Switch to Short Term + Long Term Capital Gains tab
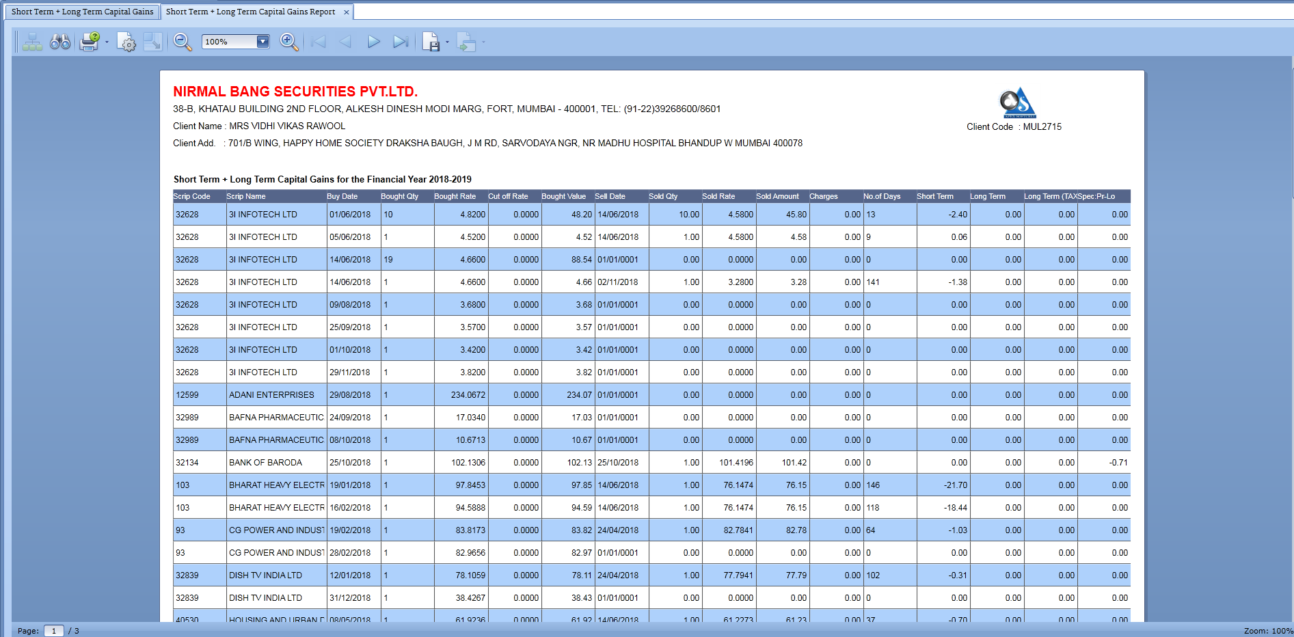Screen dimensions: 1294x637 tap(82, 12)
